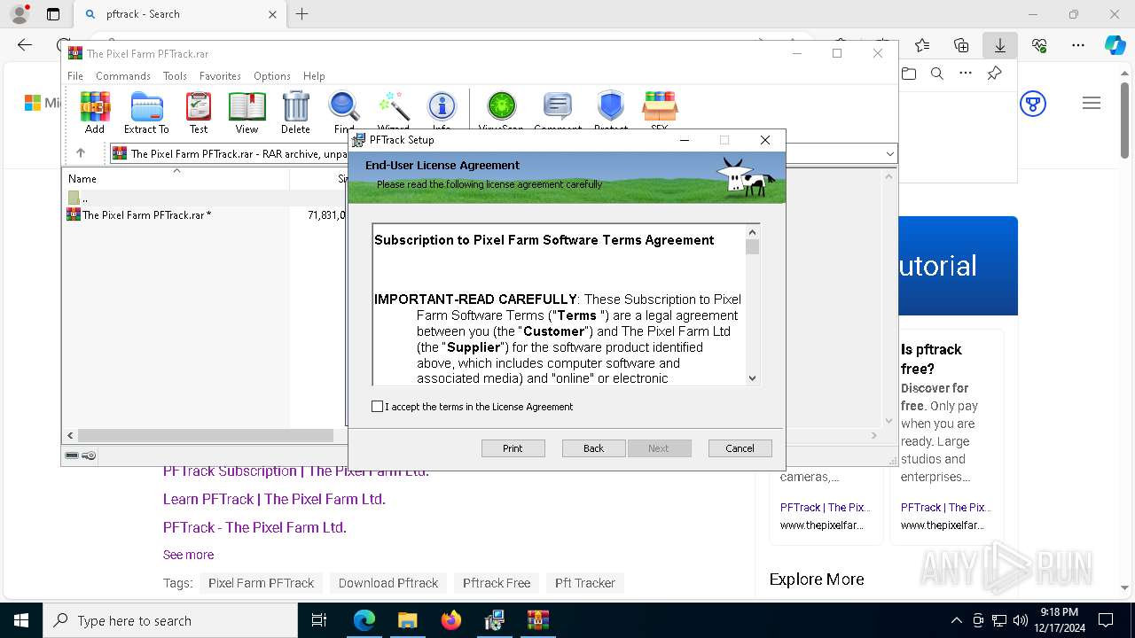
Task: Click the Find magnifier icon in WinRAR
Action: 344,112
